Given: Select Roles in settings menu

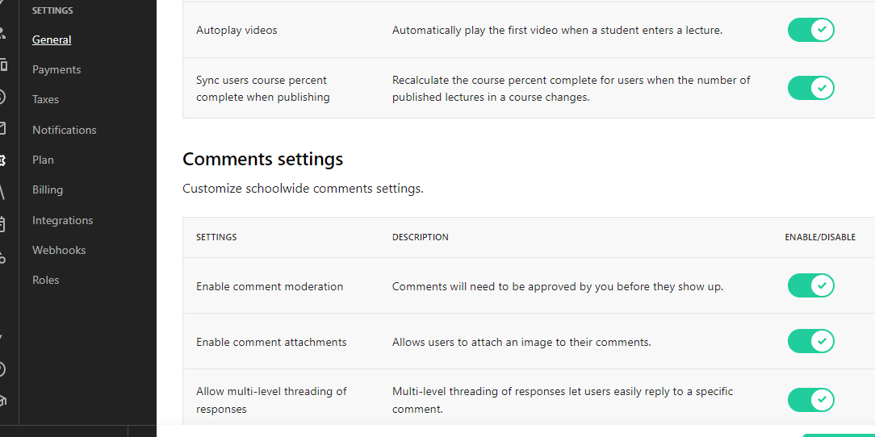Looking at the screenshot, I should 45,280.
